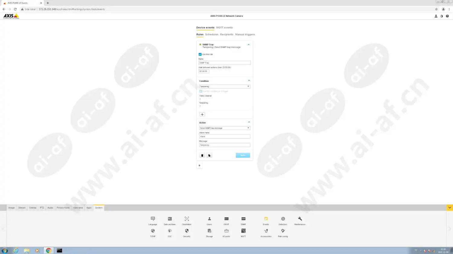Open the MQTT settings icon

pos(243,231)
